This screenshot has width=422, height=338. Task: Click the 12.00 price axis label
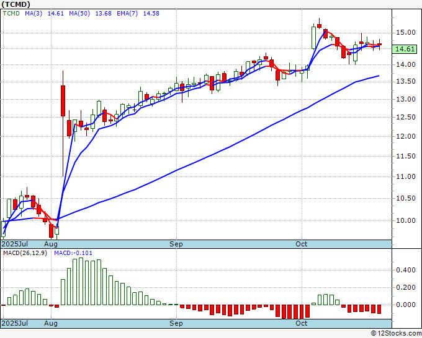(x=406, y=136)
